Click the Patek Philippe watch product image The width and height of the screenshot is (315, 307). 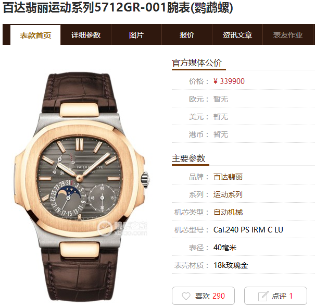pos(81,186)
